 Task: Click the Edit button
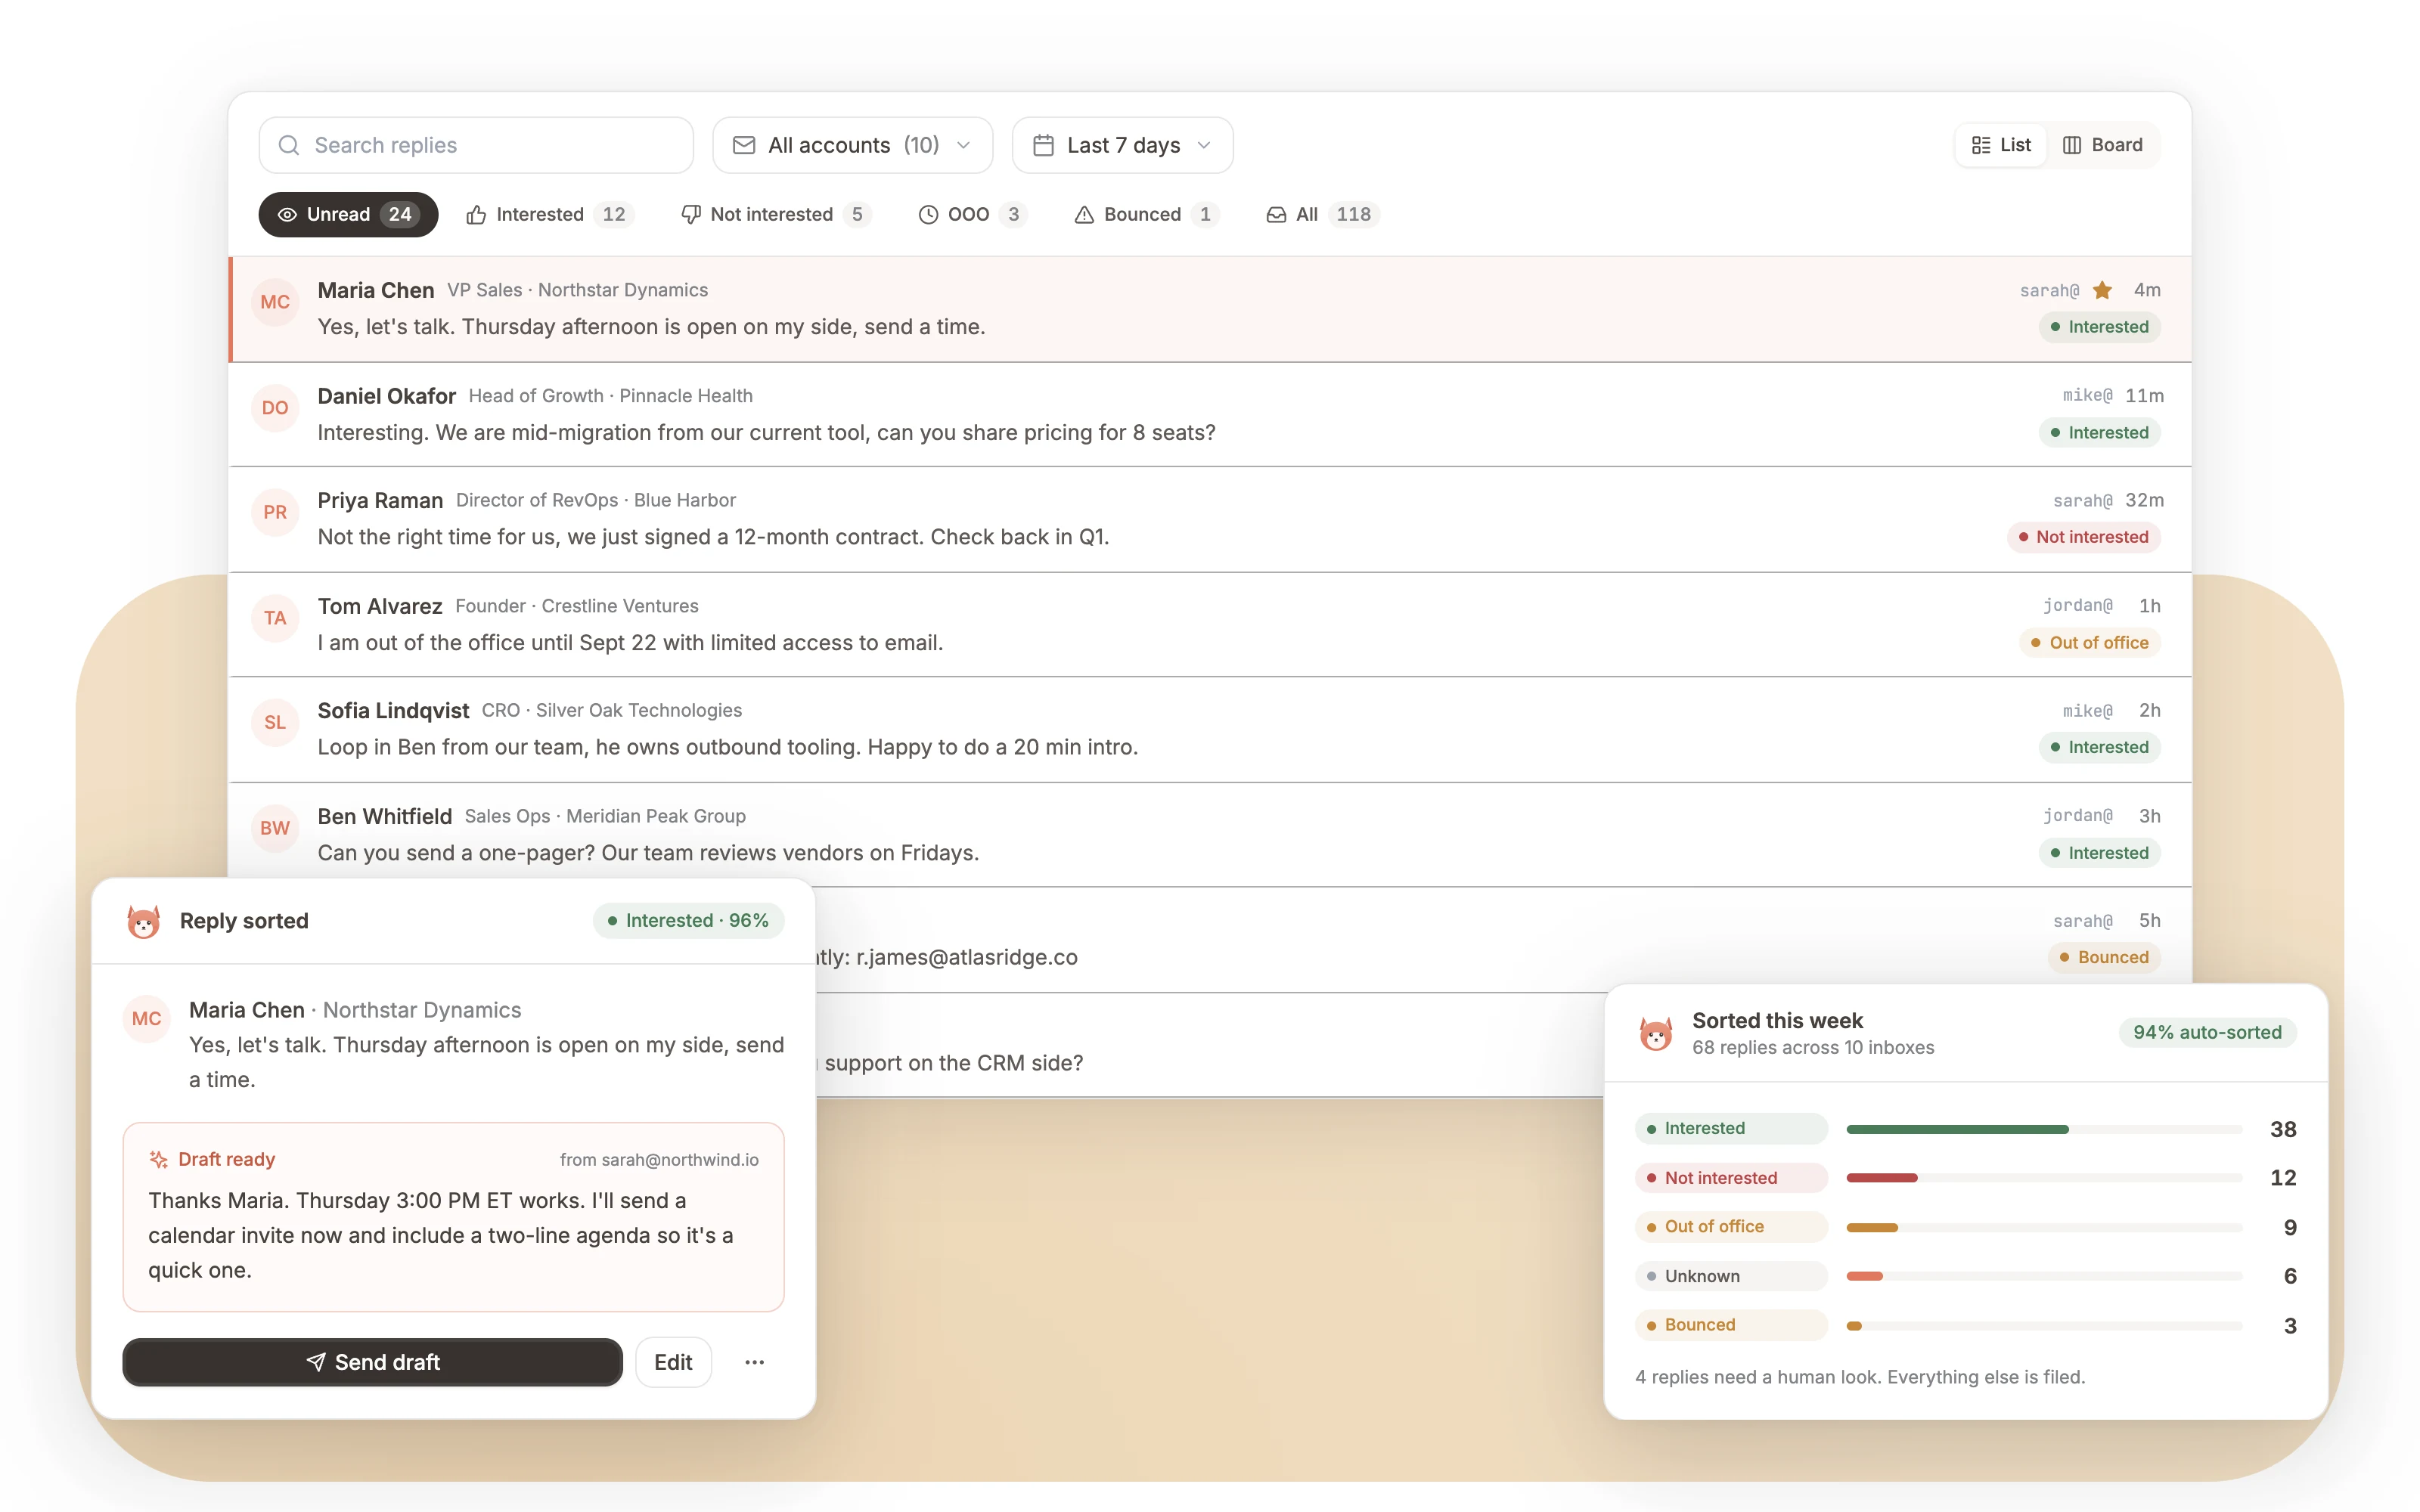[673, 1362]
